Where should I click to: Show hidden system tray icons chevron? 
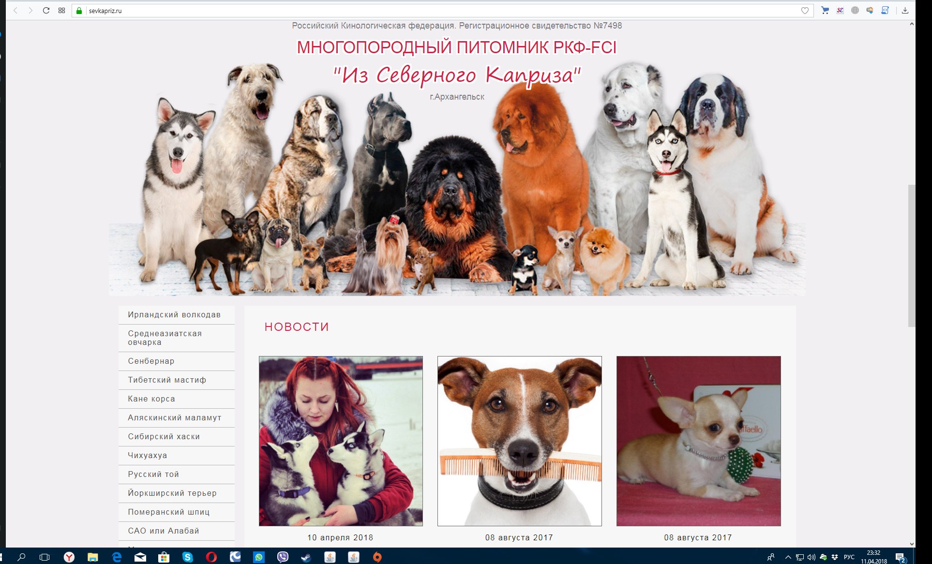point(788,557)
